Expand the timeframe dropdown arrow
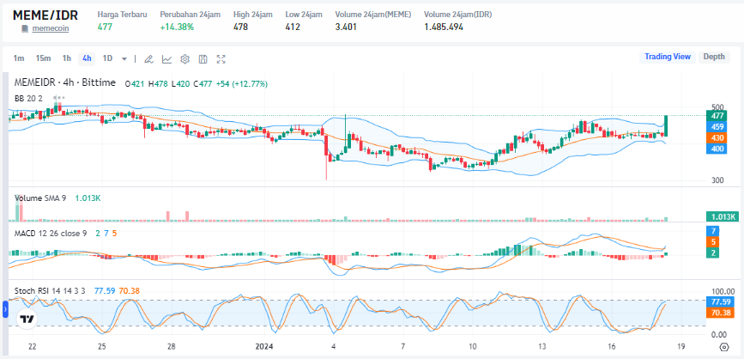744x359 pixels. click(x=124, y=59)
